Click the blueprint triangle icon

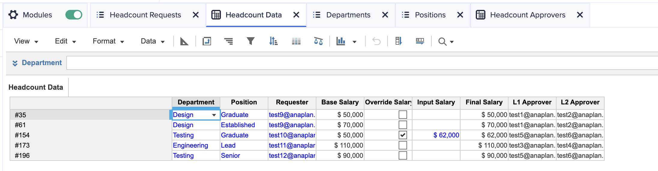(x=184, y=41)
